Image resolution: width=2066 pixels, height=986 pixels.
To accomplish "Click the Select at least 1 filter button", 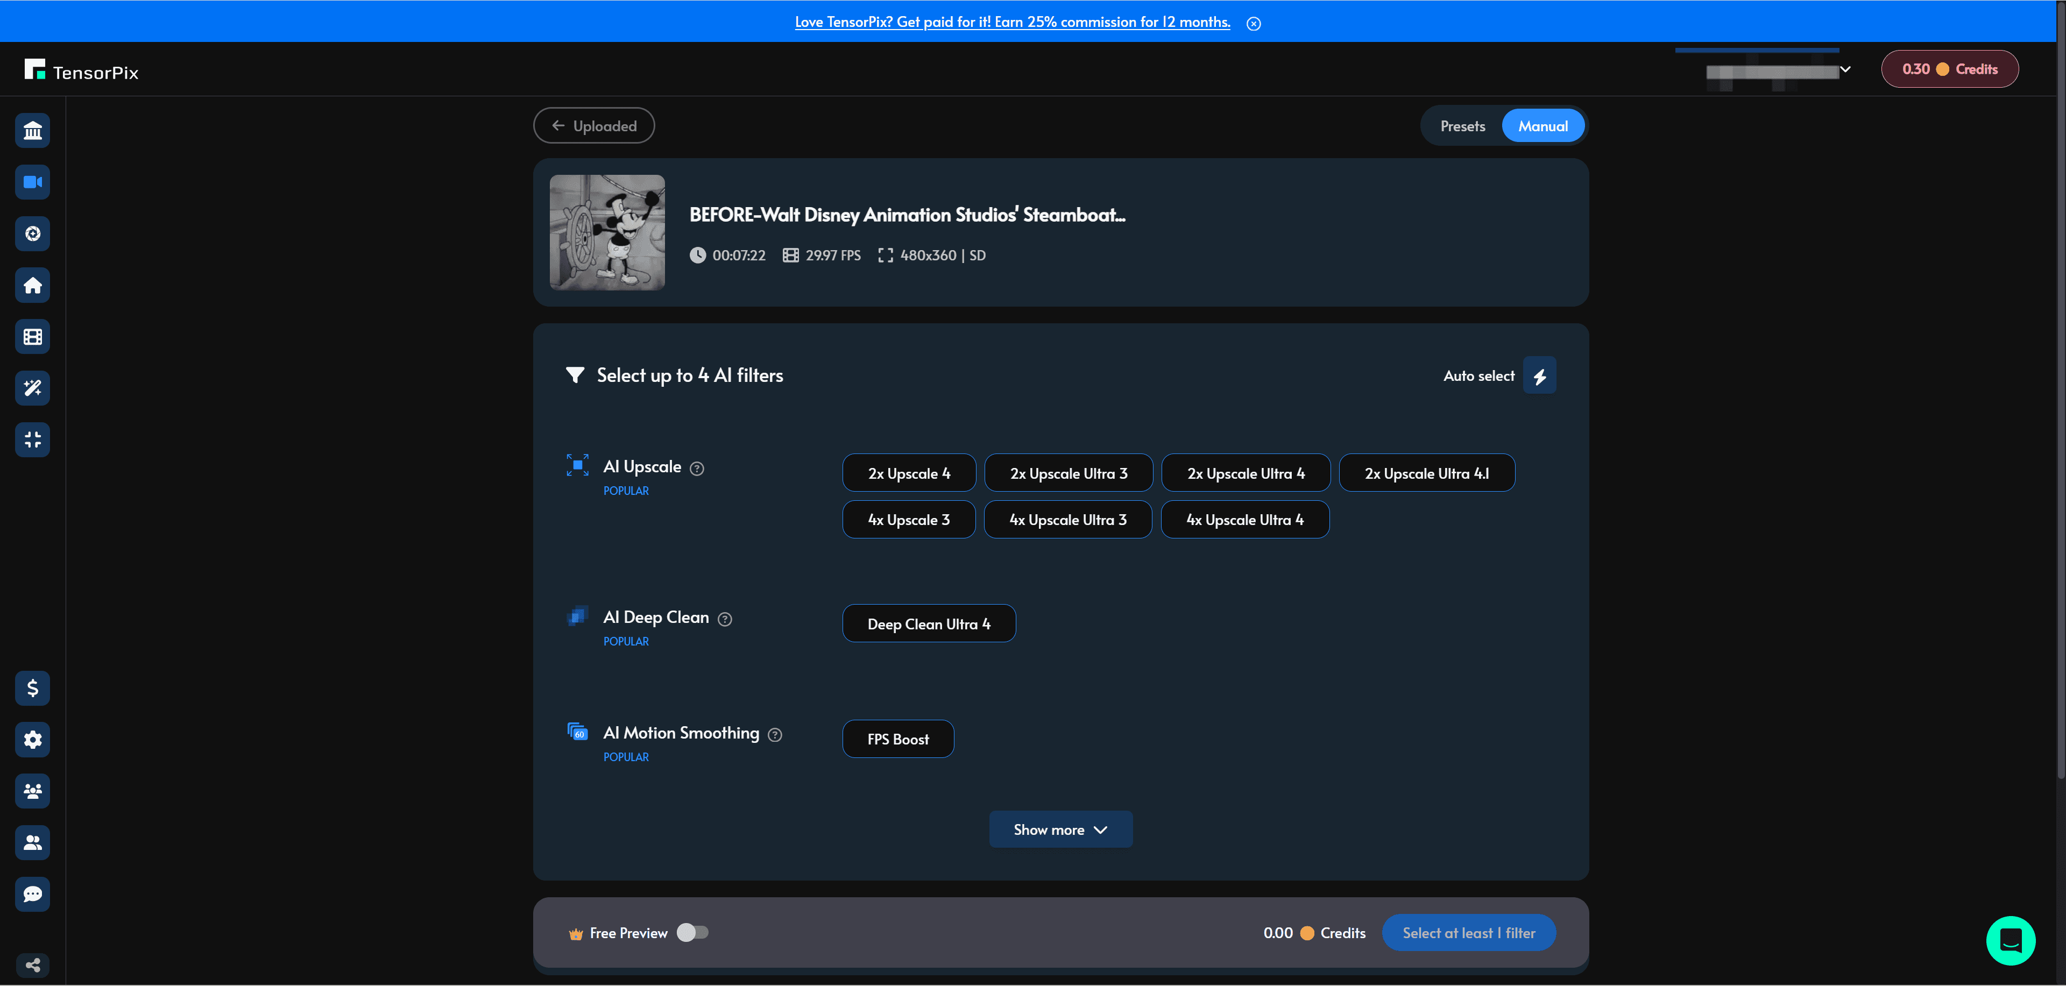I will click(x=1468, y=933).
